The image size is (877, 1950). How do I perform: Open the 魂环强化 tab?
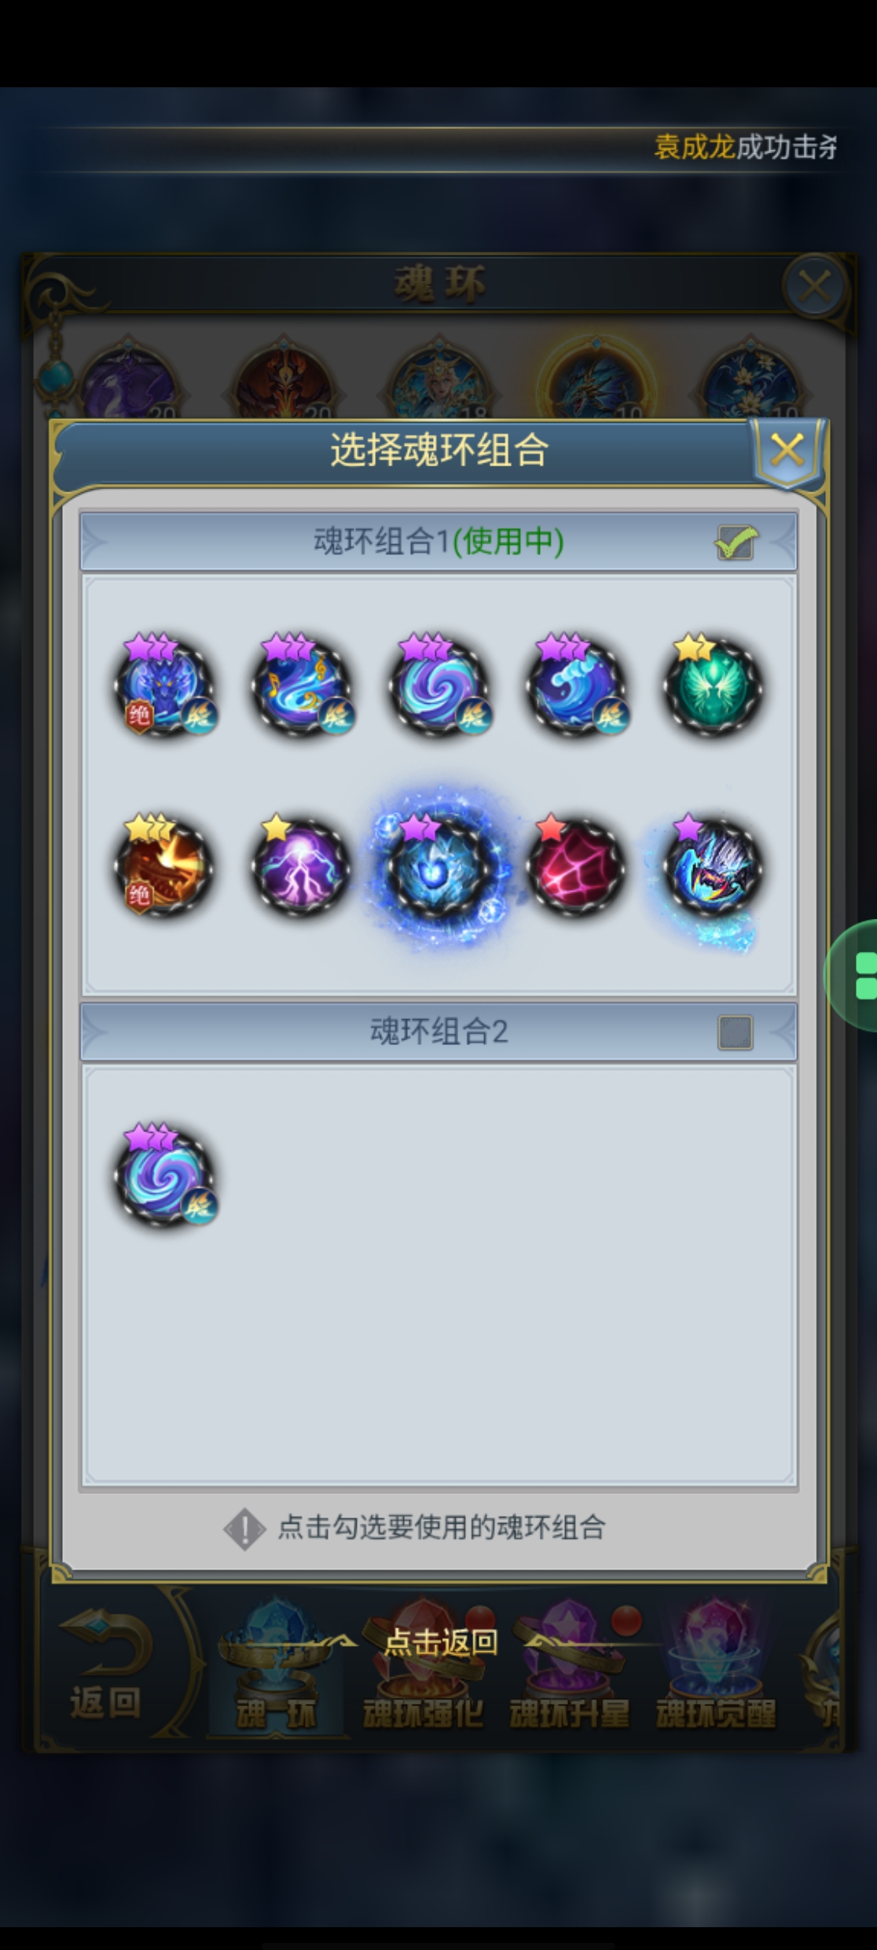(x=423, y=1670)
